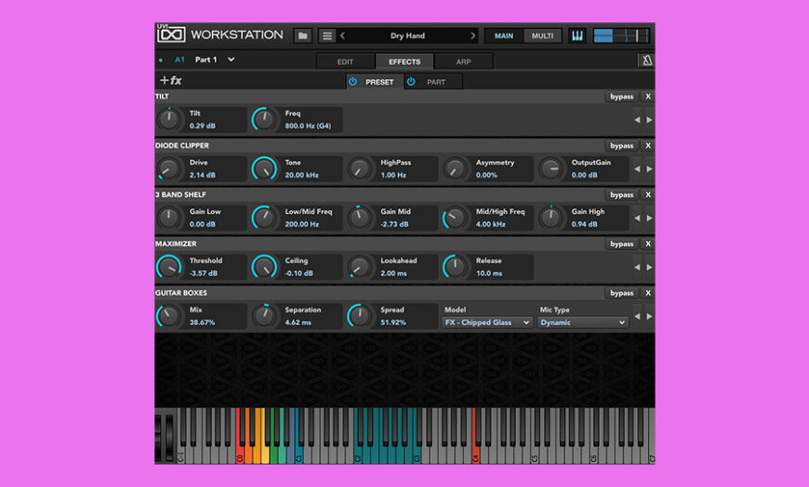The width and height of the screenshot is (809, 487).
Task: Expand the Part 1 dropdown chevron
Action: point(232,59)
